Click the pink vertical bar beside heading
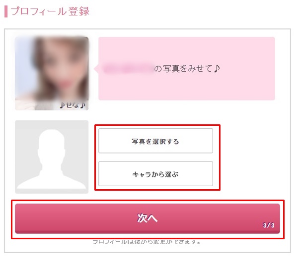The width and height of the screenshot is (298, 264). (6, 11)
